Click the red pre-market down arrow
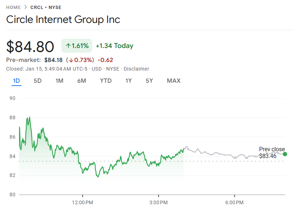This screenshot has height=211, width=293. point(71,60)
